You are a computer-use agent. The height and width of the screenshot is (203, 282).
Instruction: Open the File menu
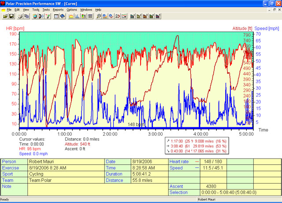coord(9,10)
